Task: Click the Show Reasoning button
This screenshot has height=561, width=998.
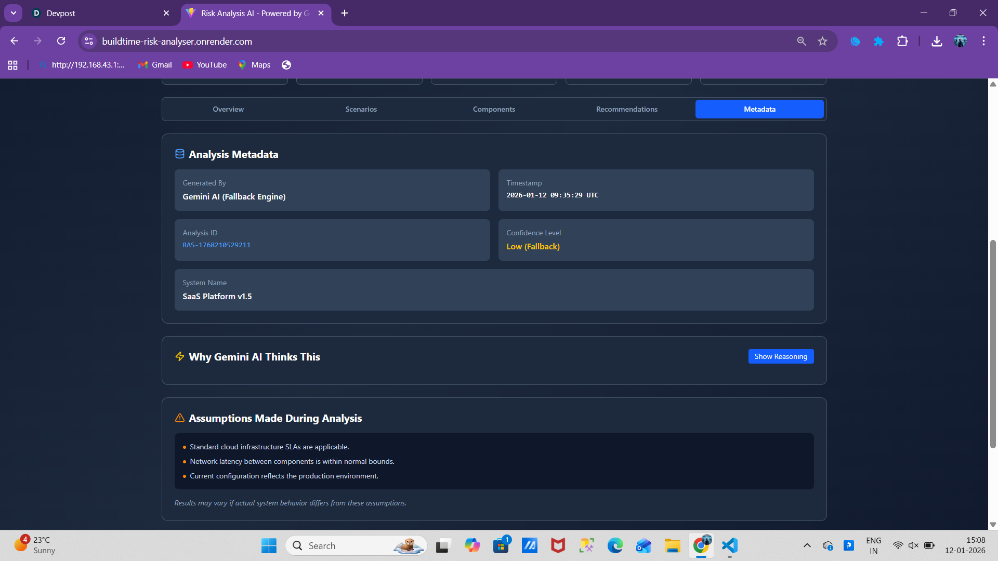Action: coord(781,356)
